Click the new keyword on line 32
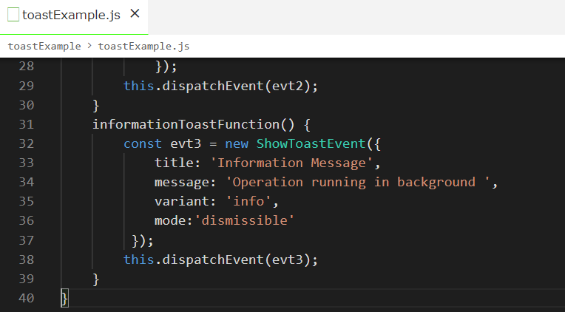This screenshot has width=565, height=312. coord(237,144)
